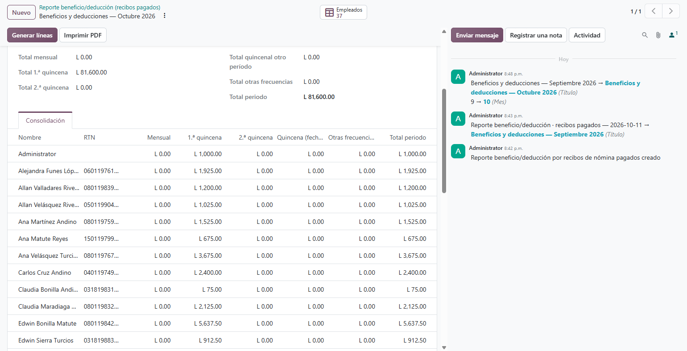
Task: Click the Total mensual value field
Action: [84, 57]
